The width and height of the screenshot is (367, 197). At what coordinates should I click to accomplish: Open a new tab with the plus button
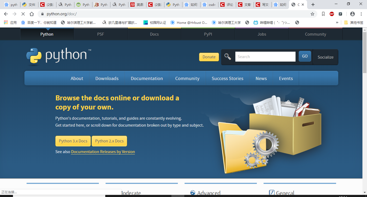point(313,5)
